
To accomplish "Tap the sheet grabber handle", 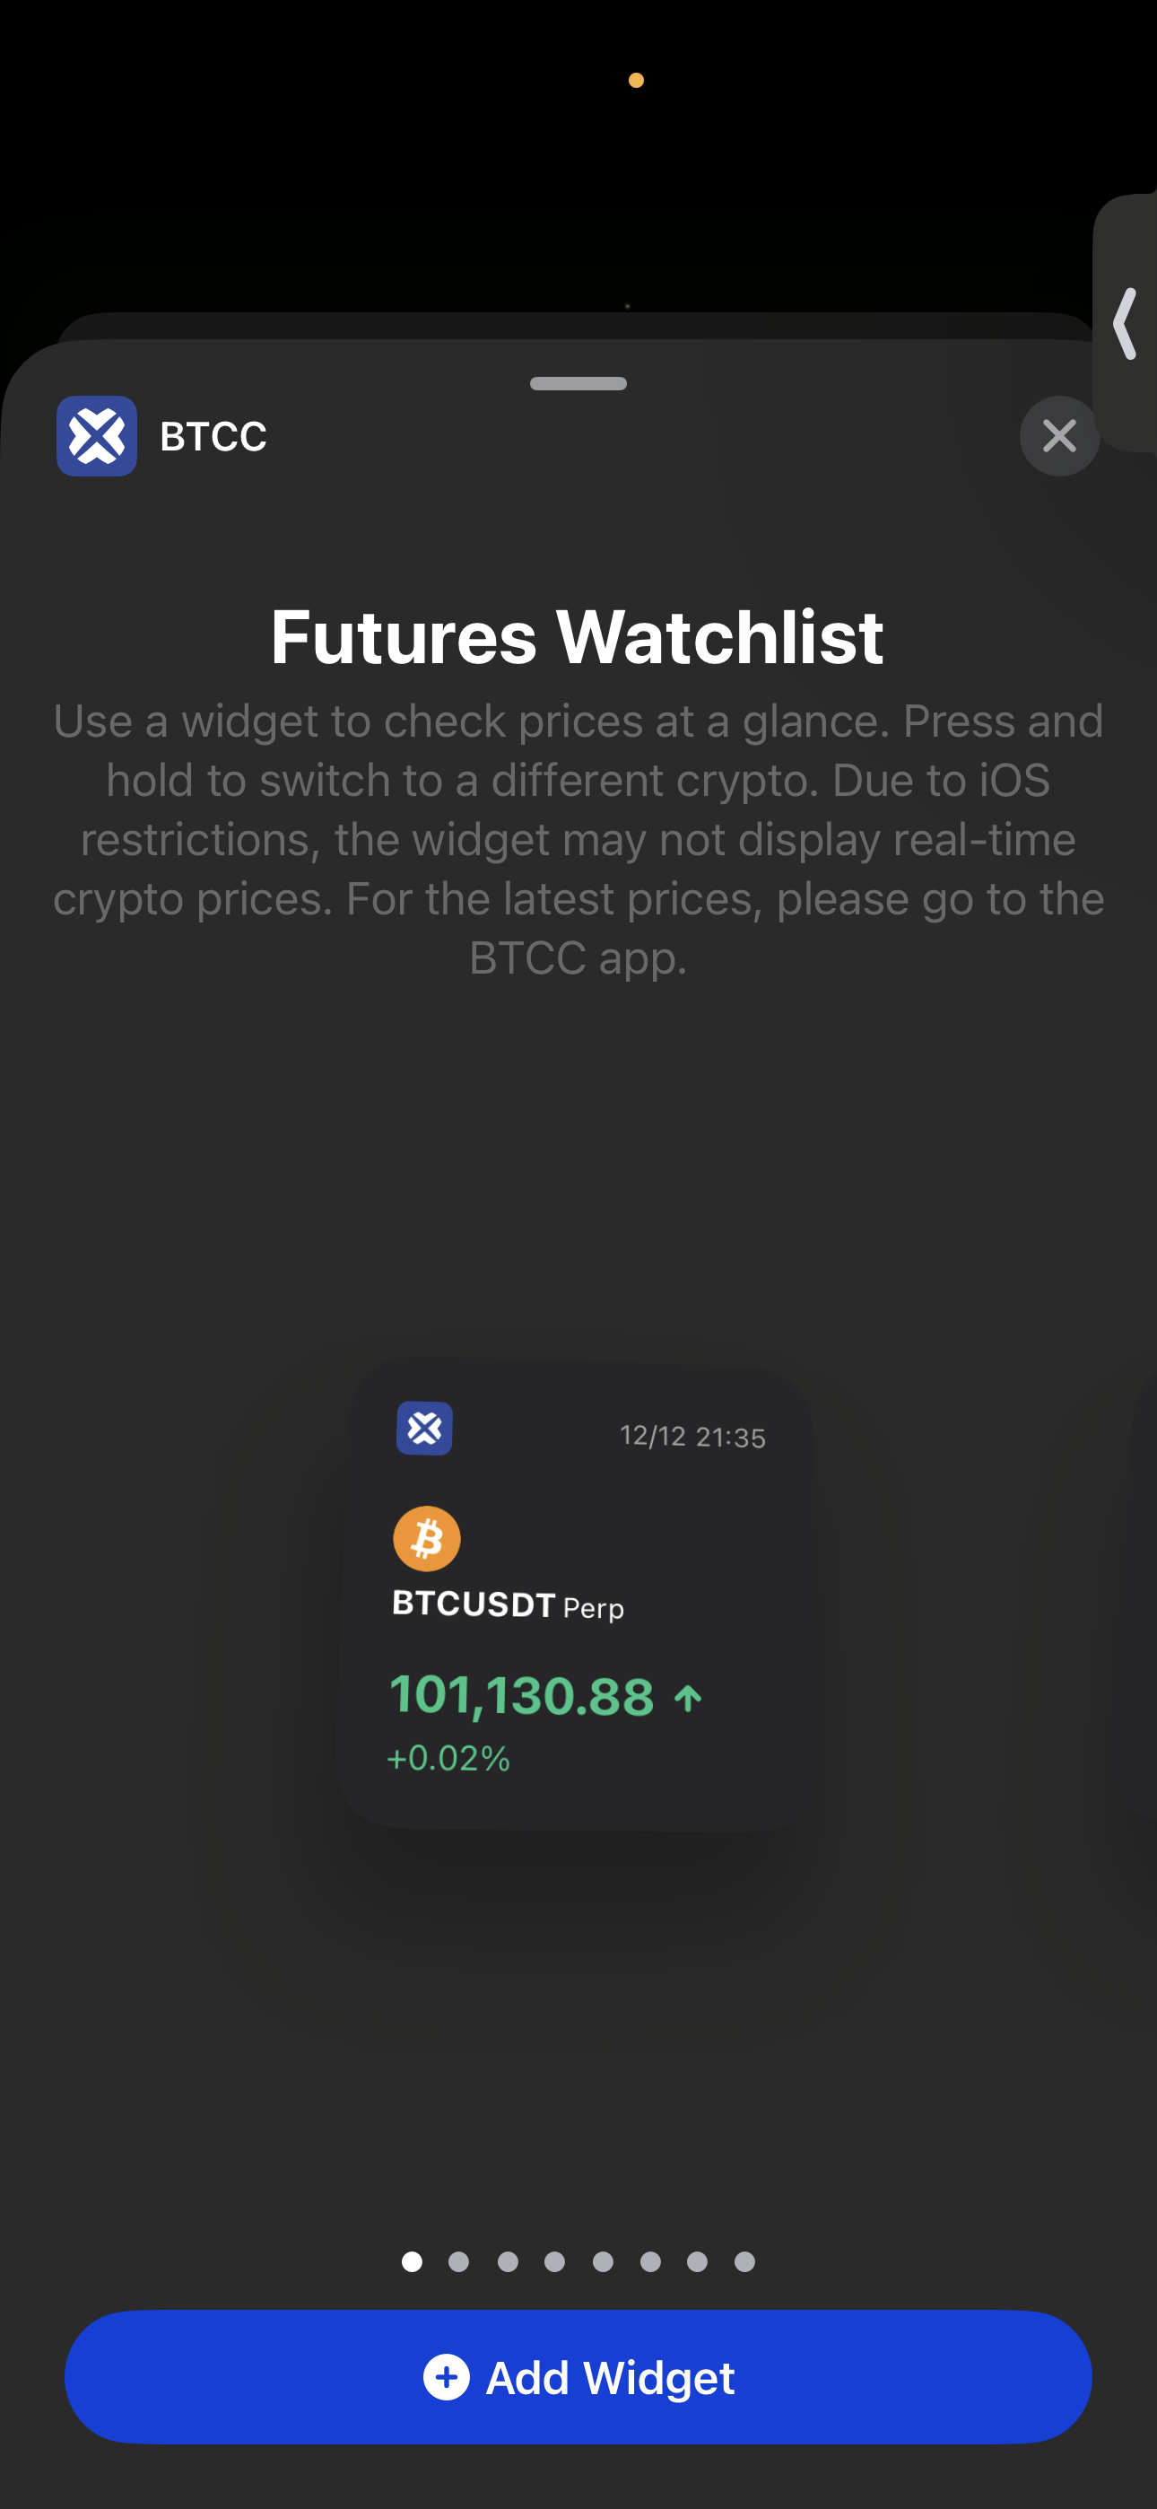I will (578, 383).
